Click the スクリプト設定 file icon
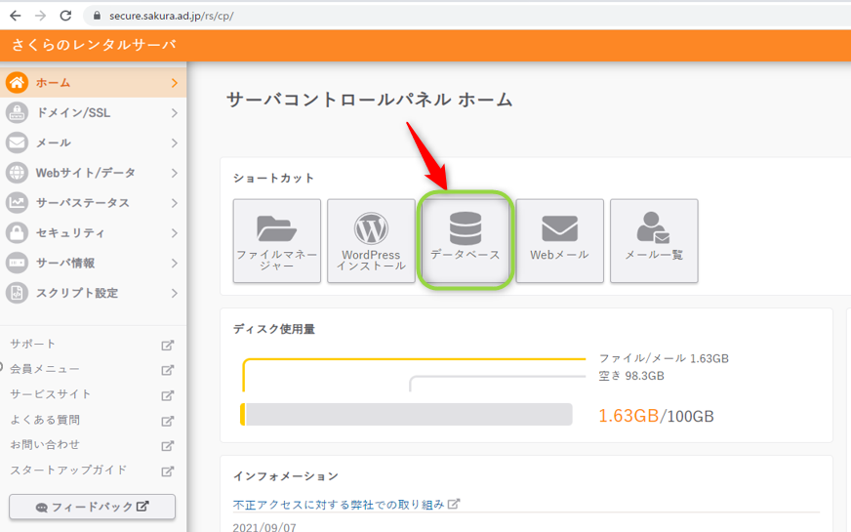This screenshot has width=851, height=532. 17,293
